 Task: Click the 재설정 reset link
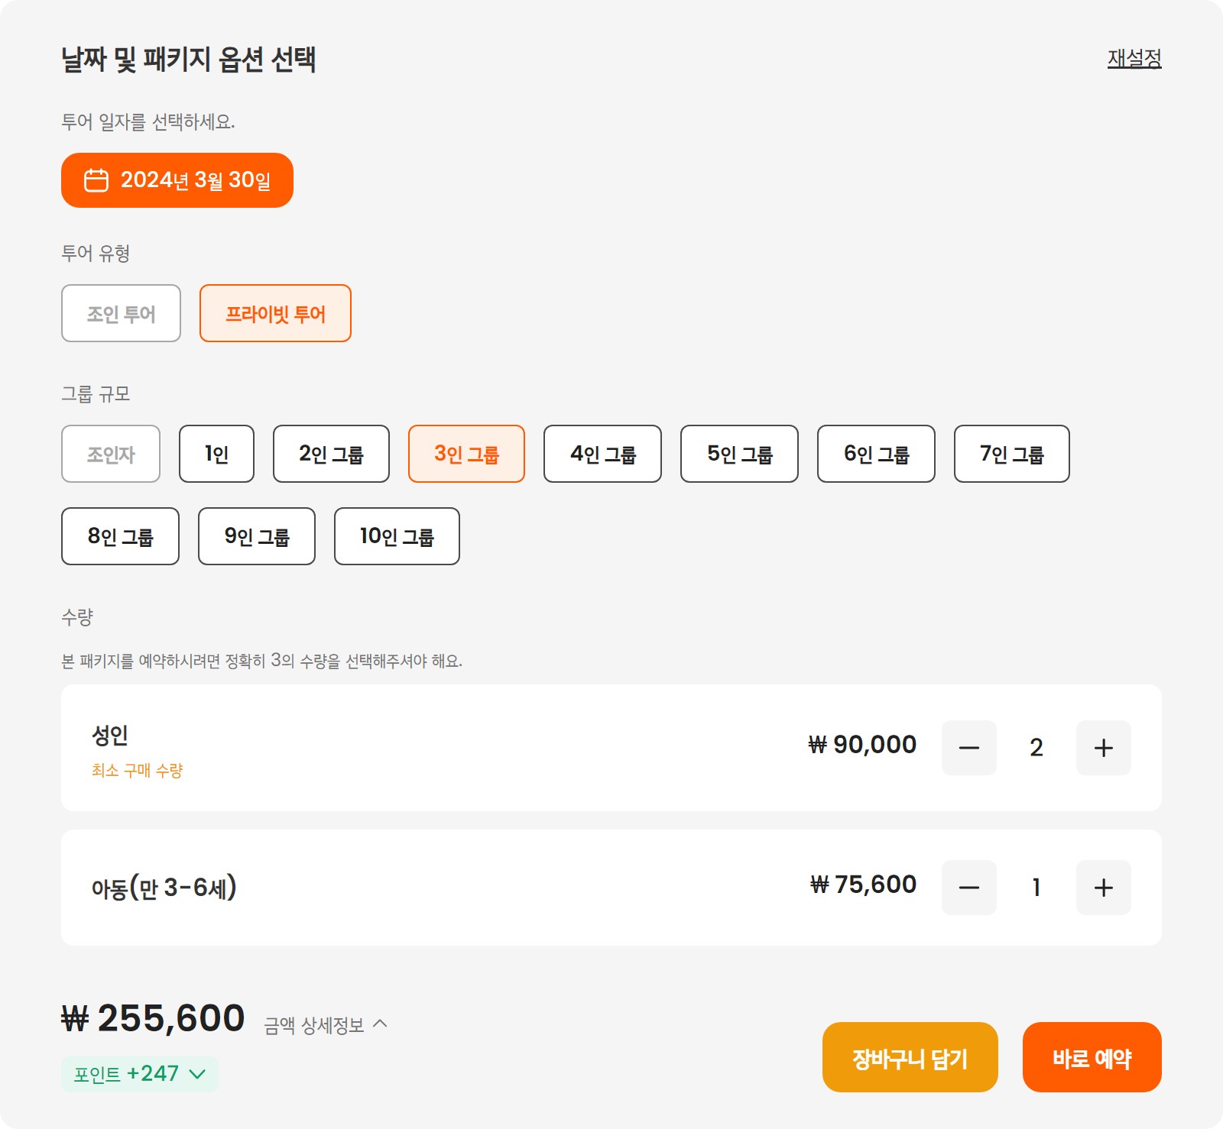pos(1134,58)
